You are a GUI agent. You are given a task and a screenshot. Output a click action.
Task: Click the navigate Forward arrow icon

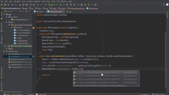coord(41,5)
